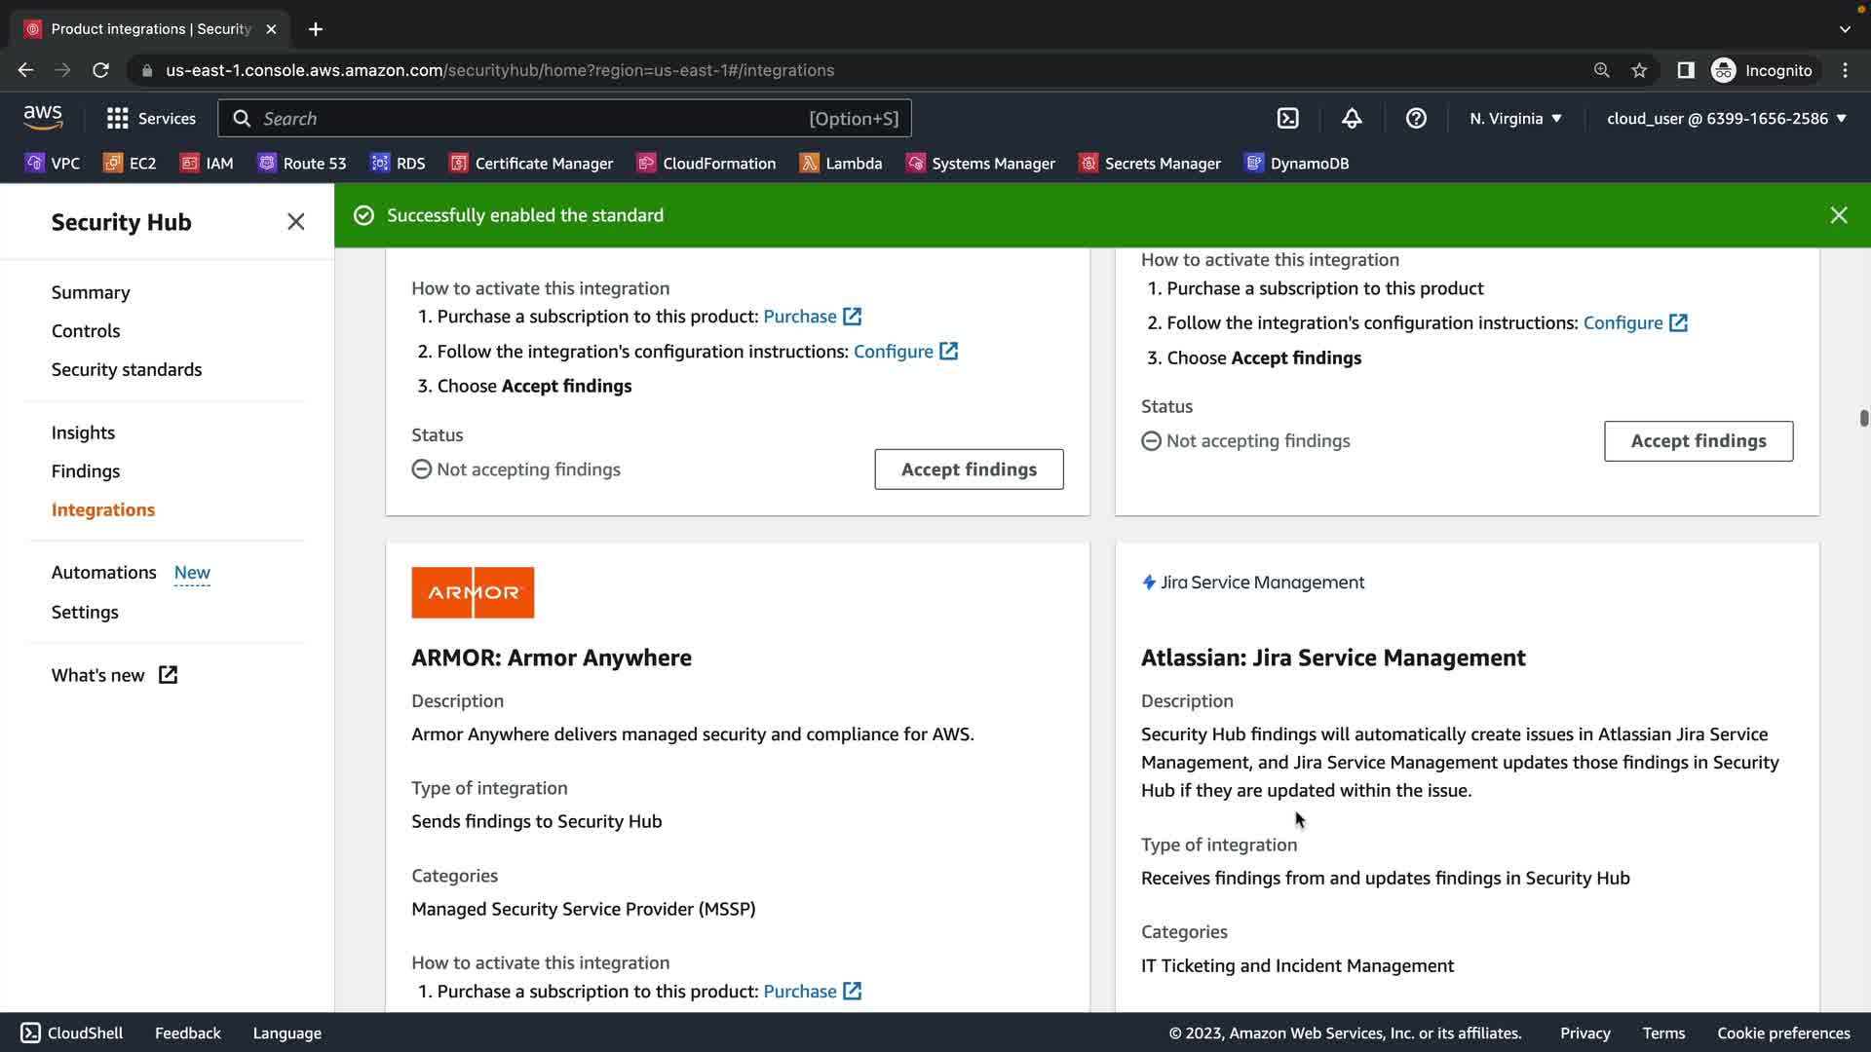Click the Purchase link in Armor Anywhere

pyautogui.click(x=800, y=992)
